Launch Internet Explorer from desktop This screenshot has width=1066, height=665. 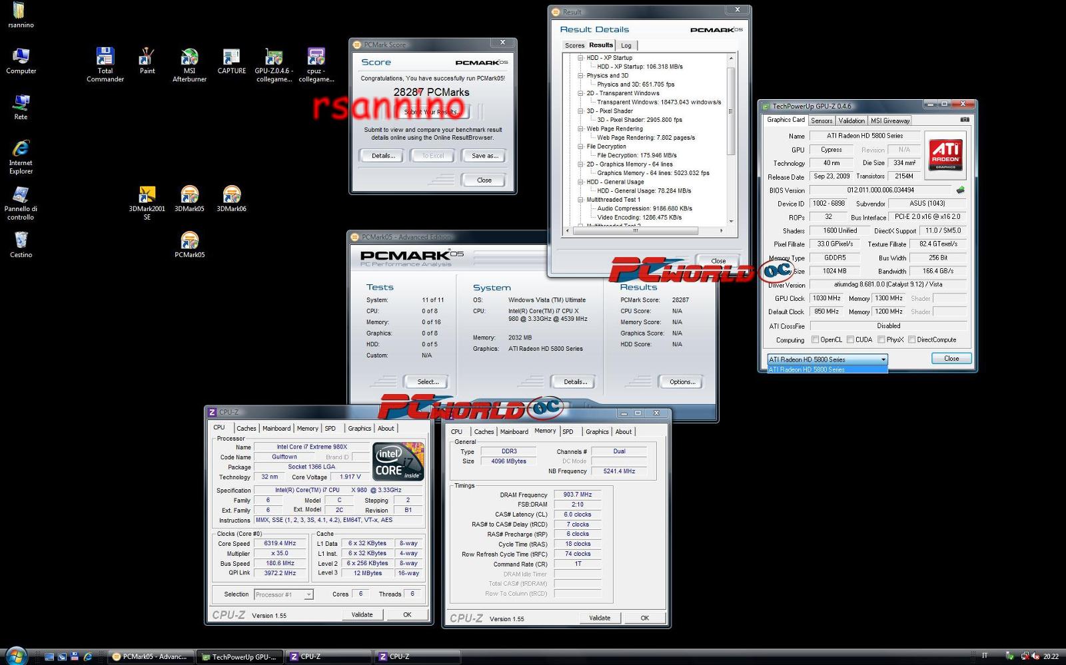pos(21,157)
